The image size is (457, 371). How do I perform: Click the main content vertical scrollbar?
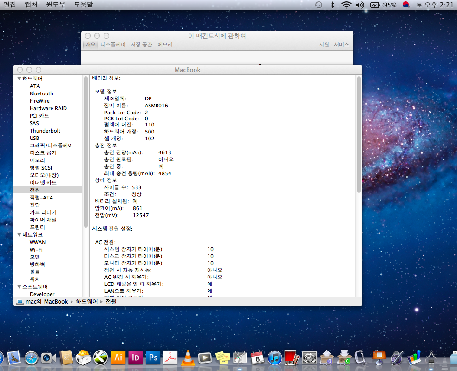[x=359, y=135]
